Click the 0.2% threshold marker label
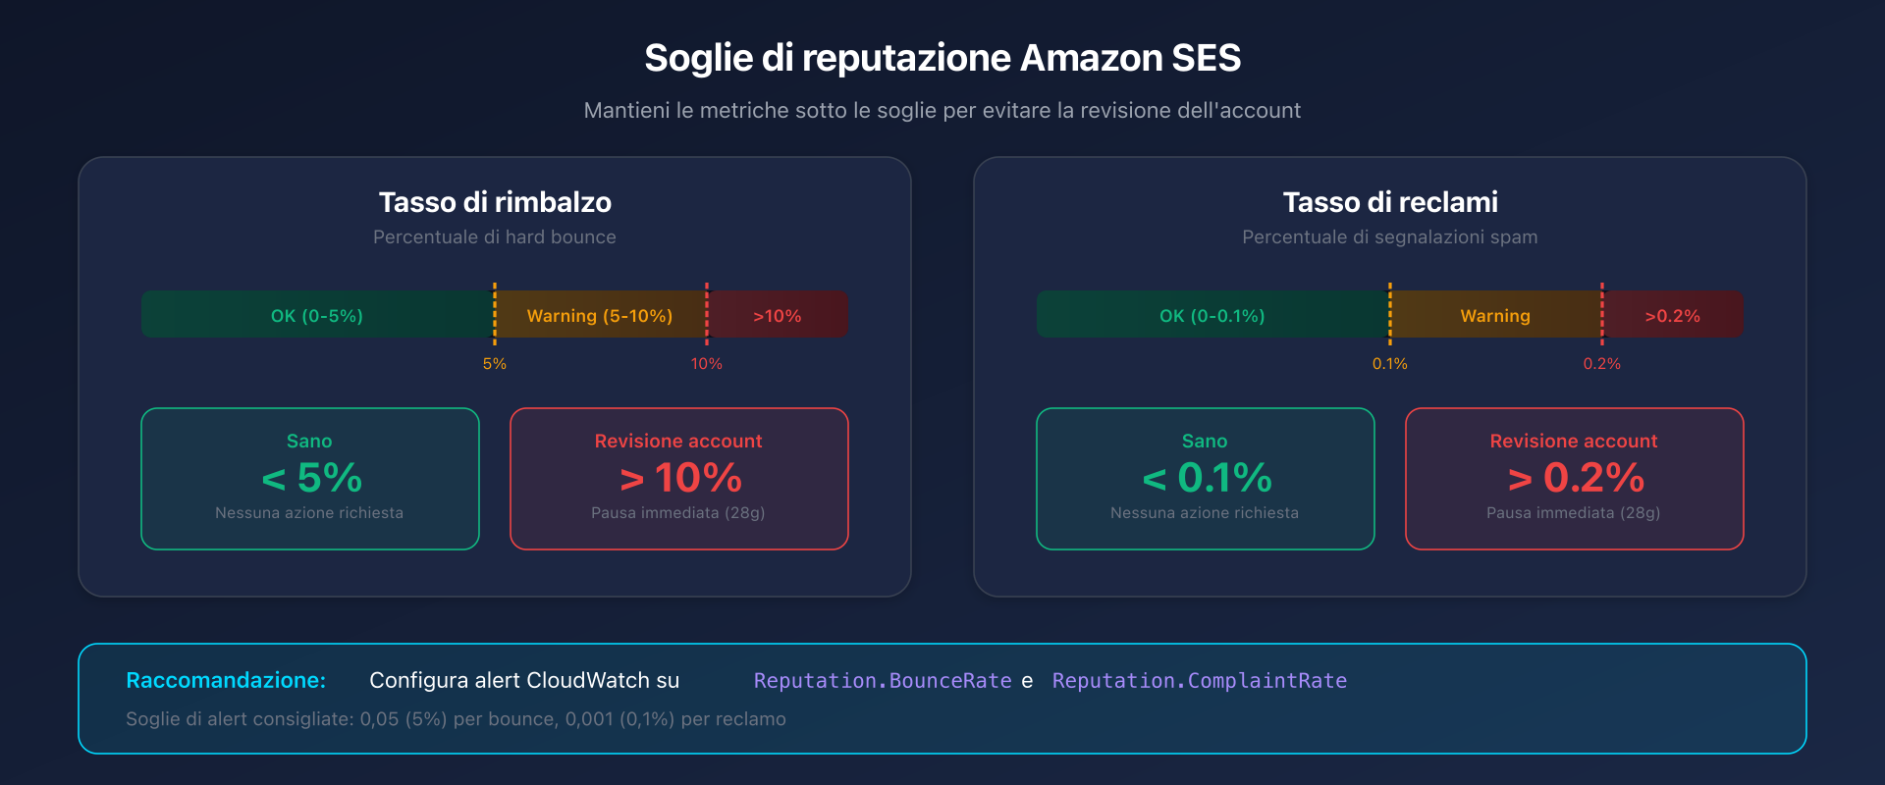 pos(1601,364)
